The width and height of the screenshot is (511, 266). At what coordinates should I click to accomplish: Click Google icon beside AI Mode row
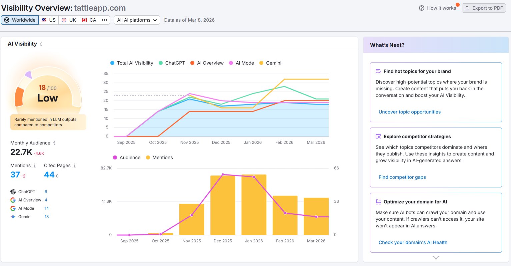click(13, 208)
